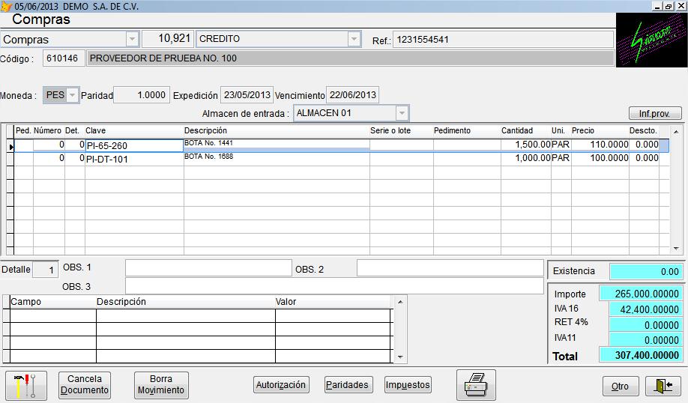Click the OBS. 1 text field
The width and height of the screenshot is (688, 403).
click(208, 268)
